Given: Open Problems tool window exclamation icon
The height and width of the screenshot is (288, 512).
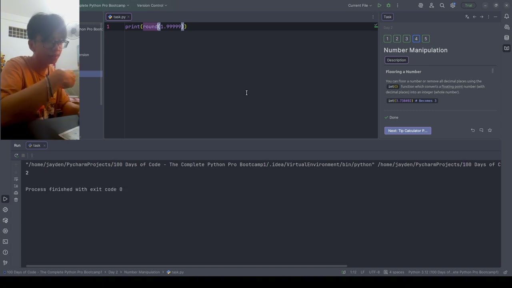Looking at the screenshot, I should pyautogui.click(x=5, y=252).
